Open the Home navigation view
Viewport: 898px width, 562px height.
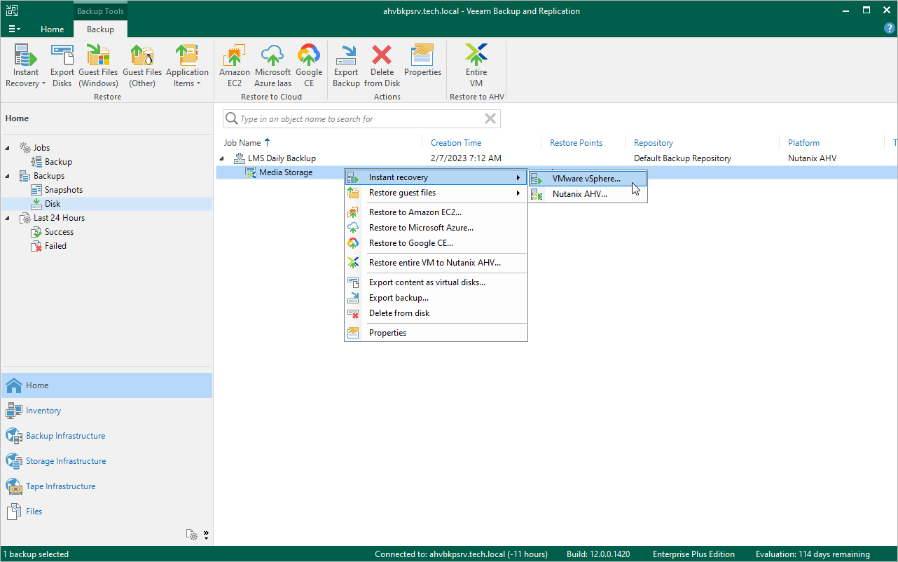pos(106,385)
